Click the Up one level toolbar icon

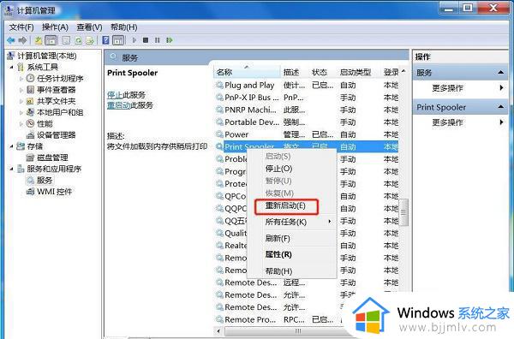coord(39,40)
